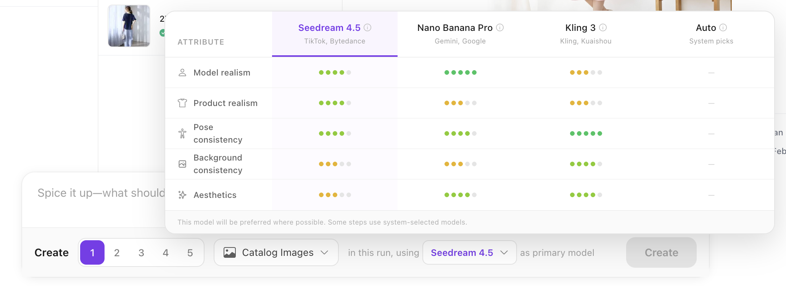Screen dimensions: 786x286
Task: Click the sparkle icon beside Aesthetics
Action: tap(182, 195)
